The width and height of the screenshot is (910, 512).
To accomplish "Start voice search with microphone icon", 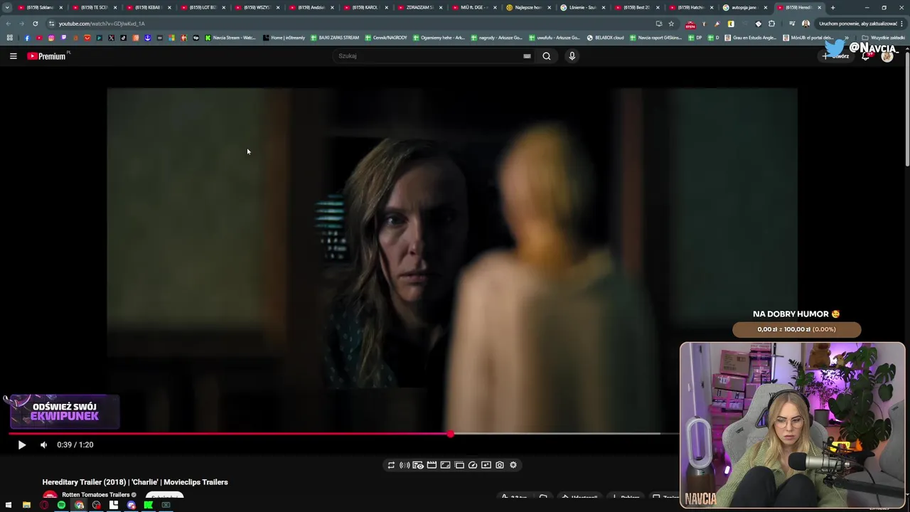I will (572, 56).
